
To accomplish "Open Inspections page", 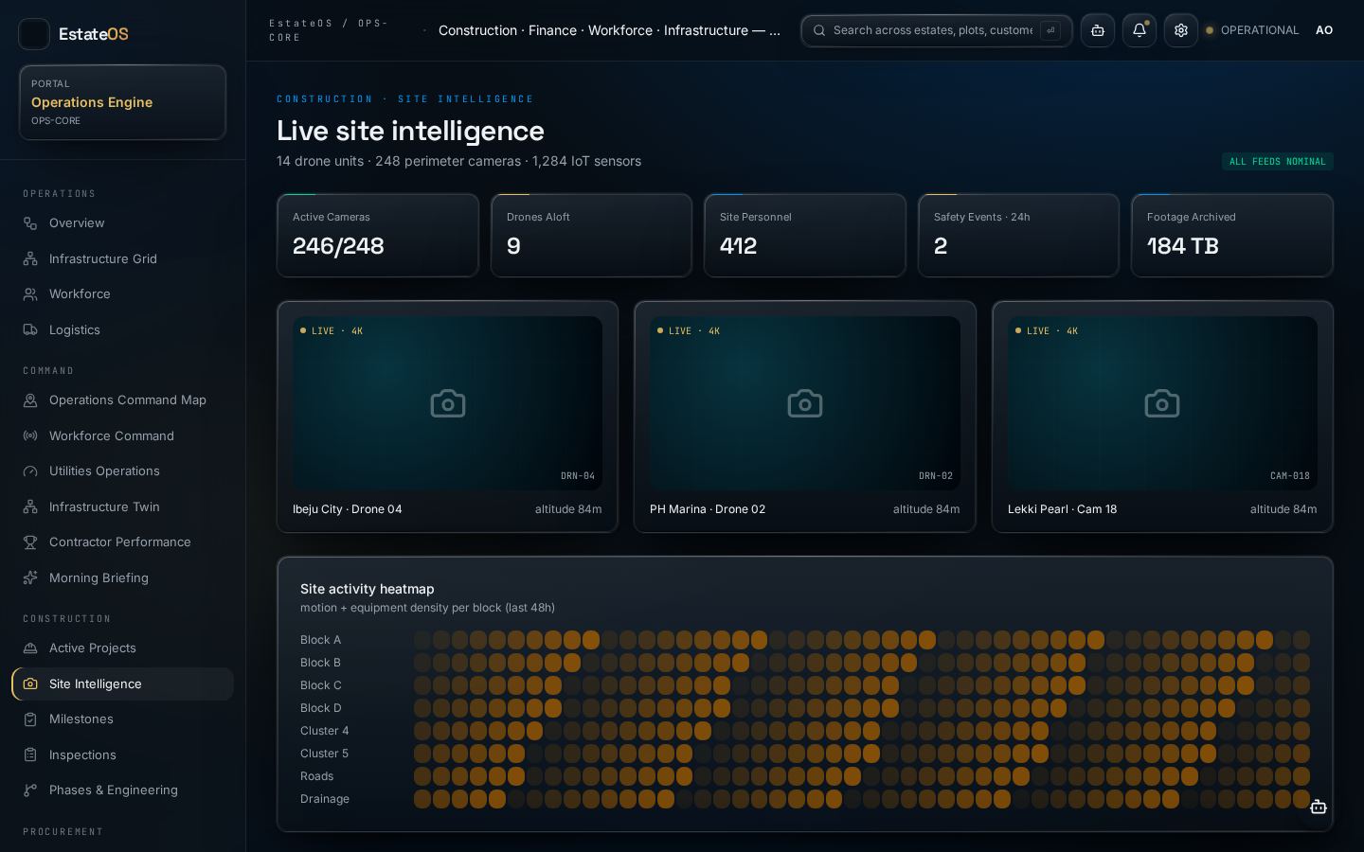I will click(x=122, y=754).
